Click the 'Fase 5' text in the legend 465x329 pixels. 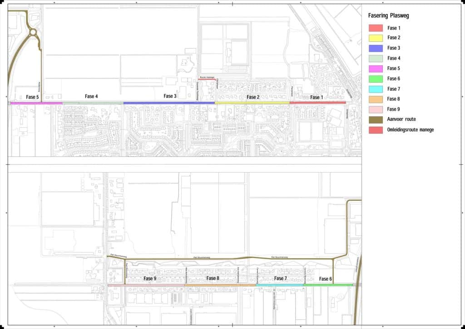click(394, 68)
